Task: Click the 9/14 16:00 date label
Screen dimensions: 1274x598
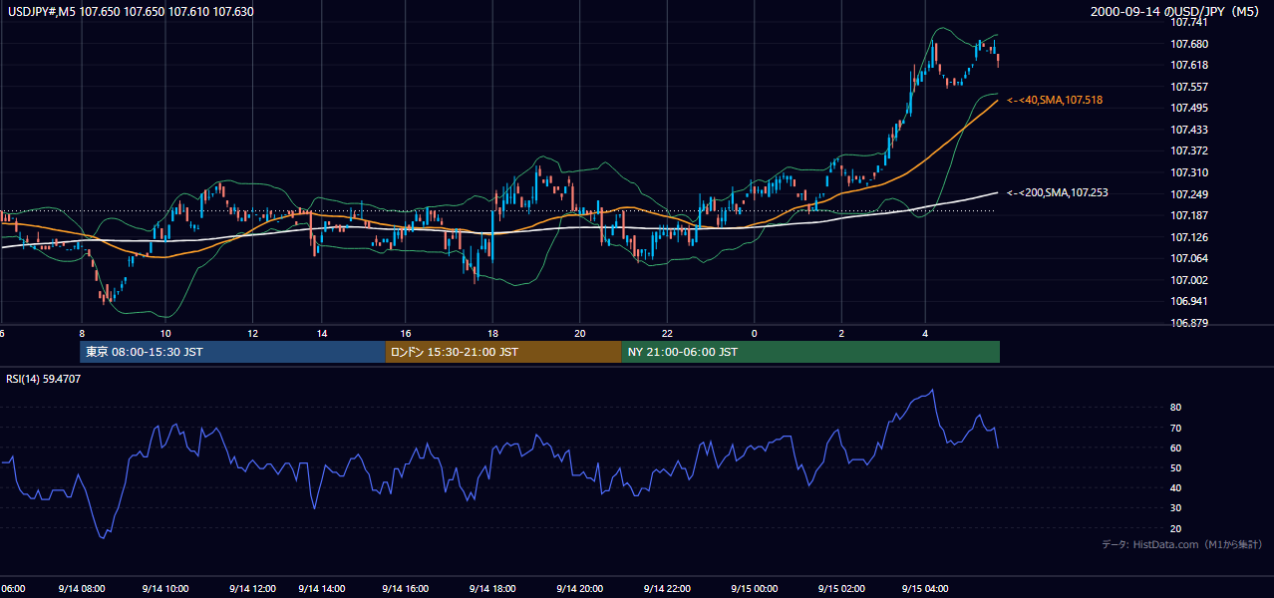Action: click(405, 588)
